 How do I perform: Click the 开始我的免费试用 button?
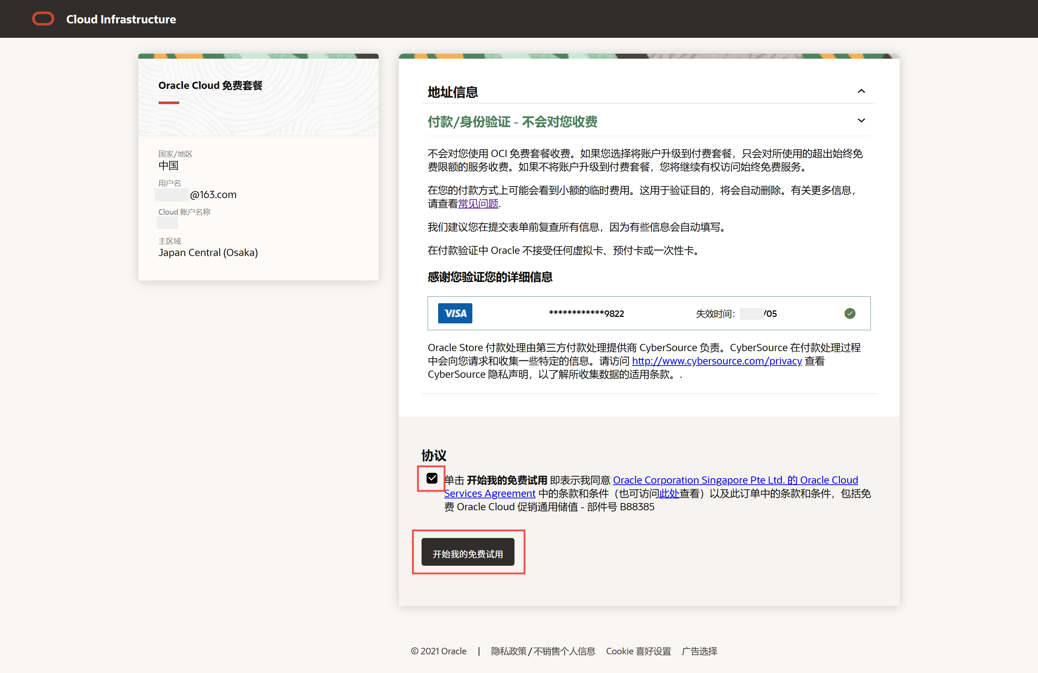[468, 552]
